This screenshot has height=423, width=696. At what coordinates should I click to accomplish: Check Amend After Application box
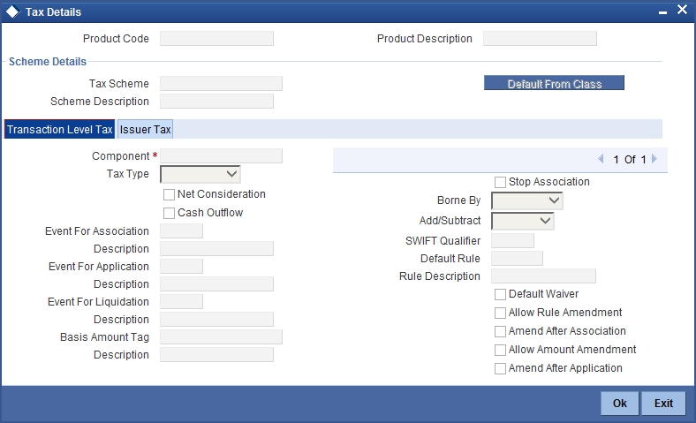(x=501, y=368)
